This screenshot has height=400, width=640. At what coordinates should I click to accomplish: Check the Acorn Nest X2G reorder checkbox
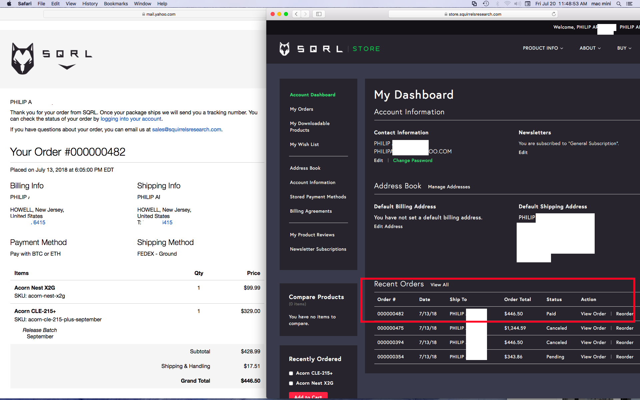click(x=291, y=383)
